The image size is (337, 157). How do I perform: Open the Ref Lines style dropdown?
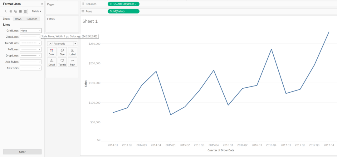(x=31, y=49)
